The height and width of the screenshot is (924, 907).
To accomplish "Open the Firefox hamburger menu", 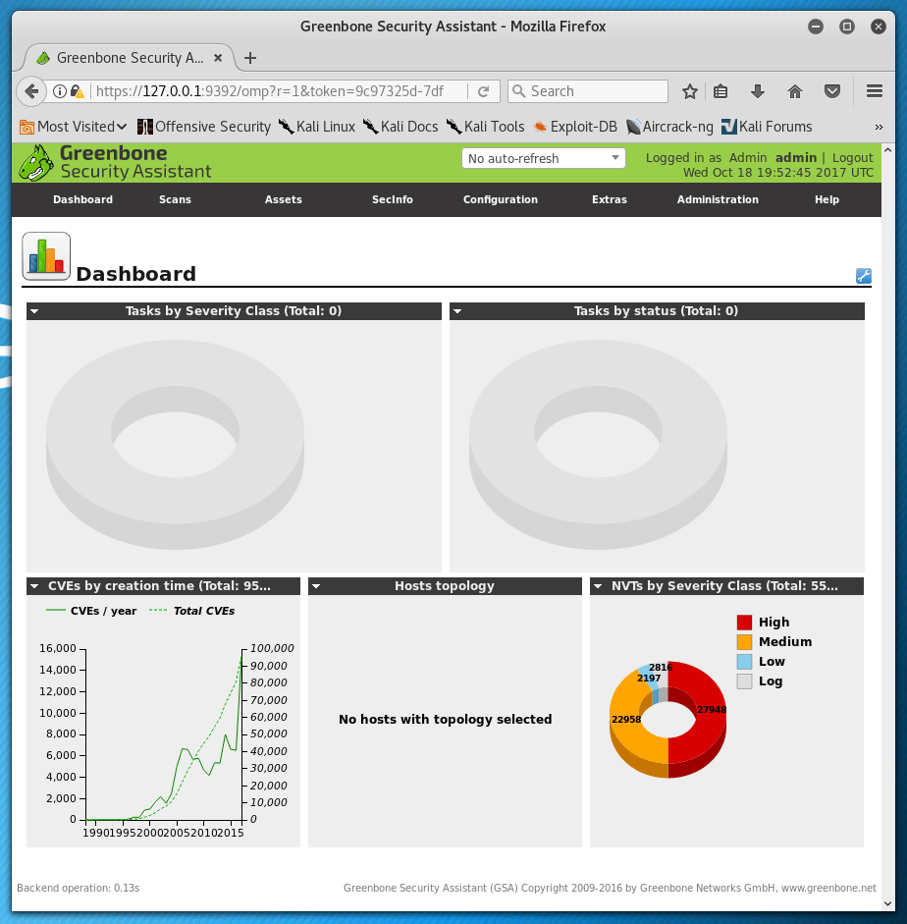I will tap(875, 91).
